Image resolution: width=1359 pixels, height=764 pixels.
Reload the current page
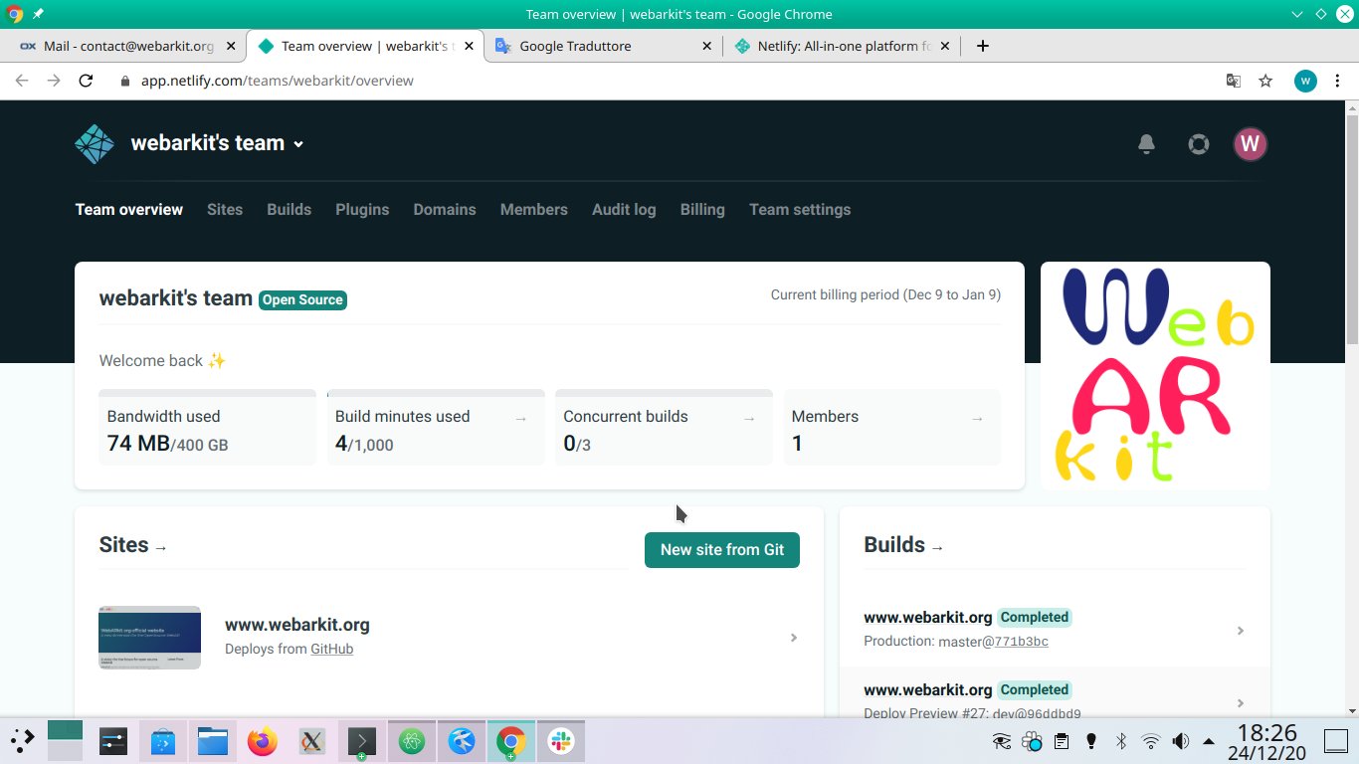[86, 81]
